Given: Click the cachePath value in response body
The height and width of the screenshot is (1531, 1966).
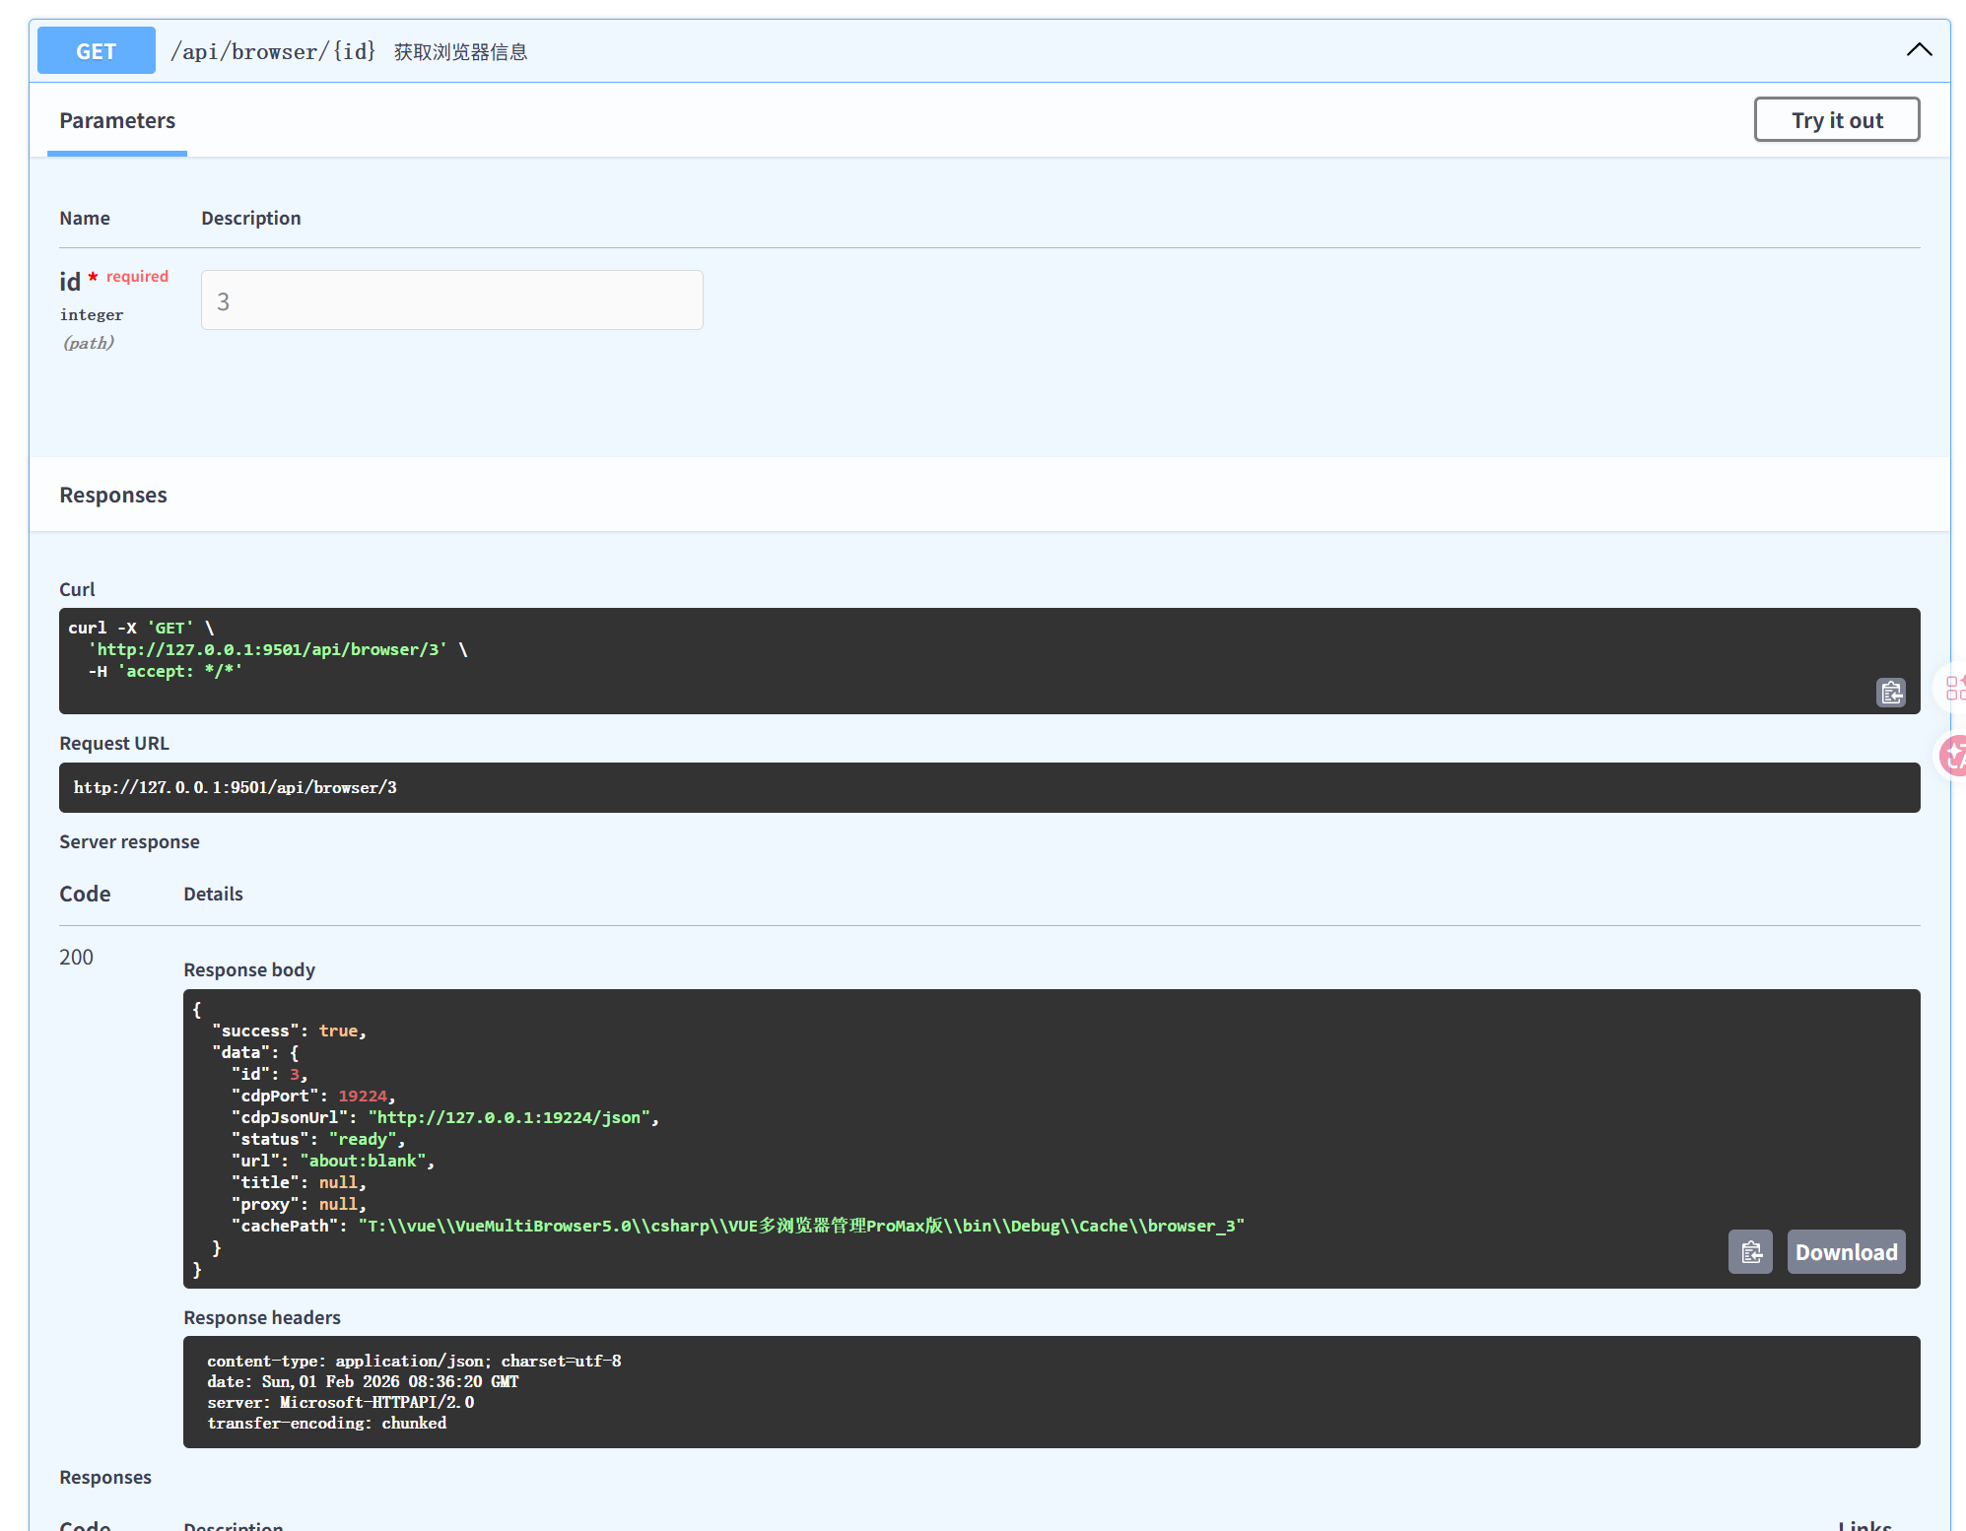Looking at the screenshot, I should tap(800, 1226).
